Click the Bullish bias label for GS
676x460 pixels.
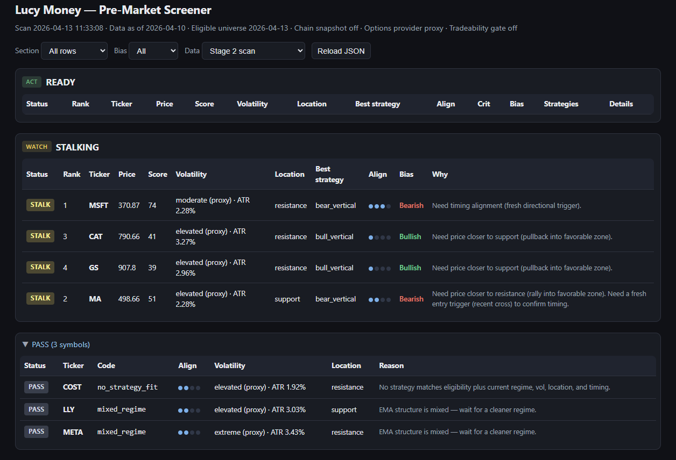pos(410,268)
